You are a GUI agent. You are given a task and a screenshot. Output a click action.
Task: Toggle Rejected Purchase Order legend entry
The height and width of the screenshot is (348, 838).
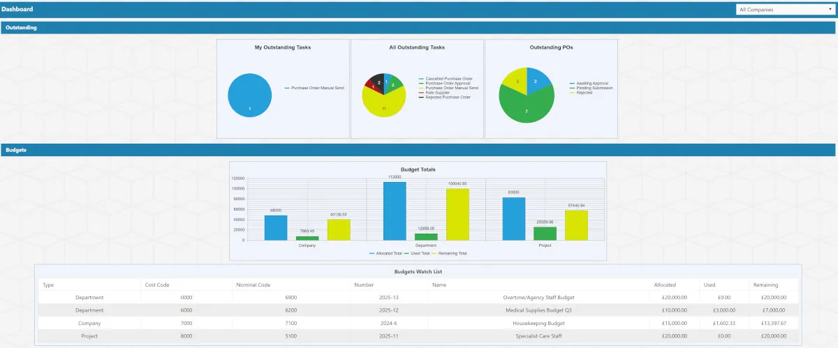coord(444,97)
